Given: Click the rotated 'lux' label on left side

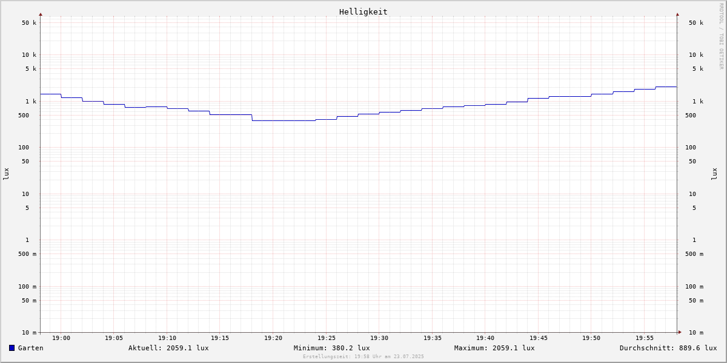Looking at the screenshot, I should pyautogui.click(x=6, y=174).
